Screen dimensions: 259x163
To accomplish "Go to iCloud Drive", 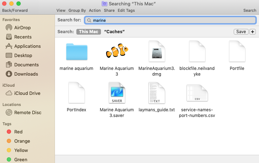I will [x=27, y=93].
